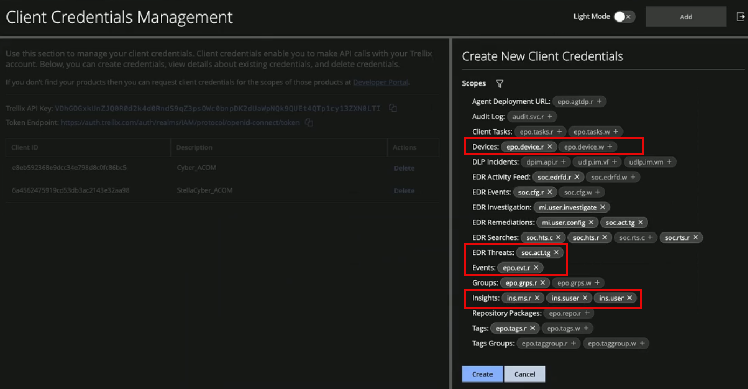Click the Add button in header

pyautogui.click(x=685, y=17)
